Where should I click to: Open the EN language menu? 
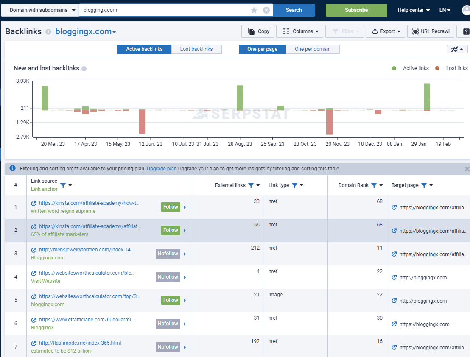[x=445, y=10]
